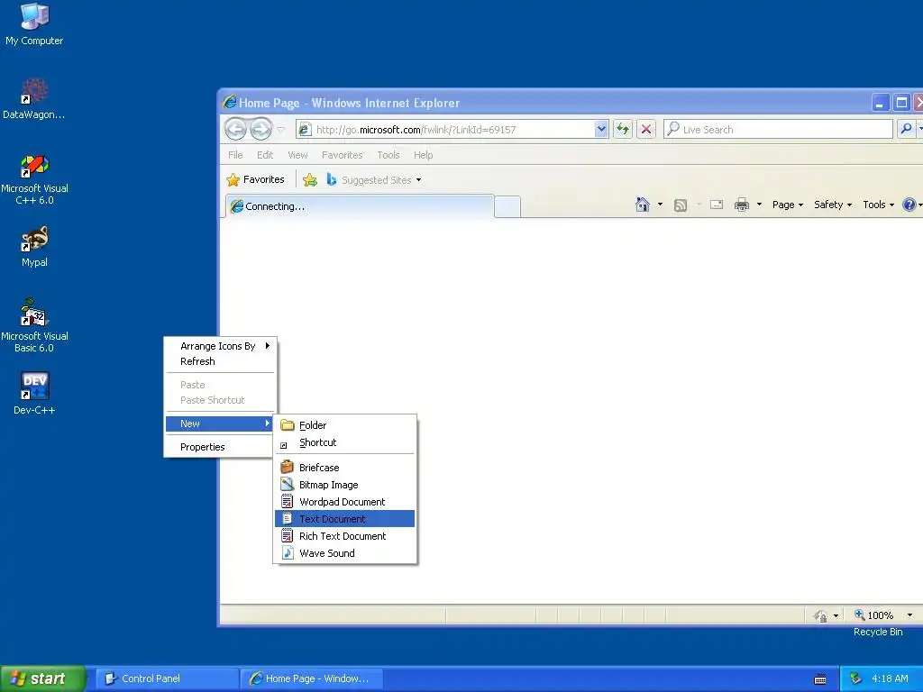Open the Safety menu dropdown
The height and width of the screenshot is (692, 923).
[833, 205]
